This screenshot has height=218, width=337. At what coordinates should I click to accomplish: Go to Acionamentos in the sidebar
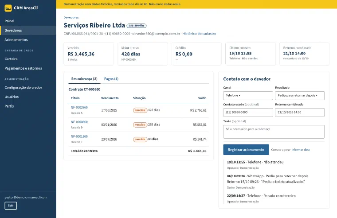click(x=28, y=40)
